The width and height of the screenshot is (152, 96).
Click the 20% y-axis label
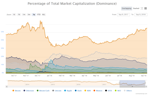coord(3,56)
